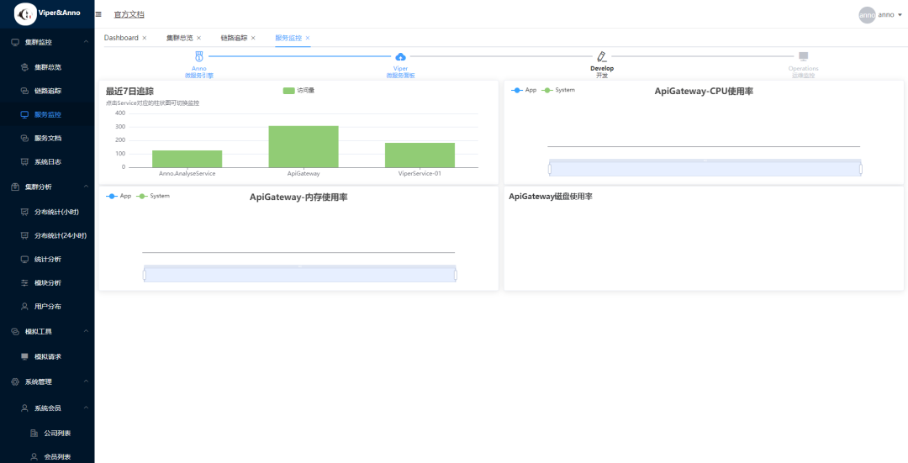
Task: Toggle App legend in CPU使用率 chart
Action: (x=524, y=90)
